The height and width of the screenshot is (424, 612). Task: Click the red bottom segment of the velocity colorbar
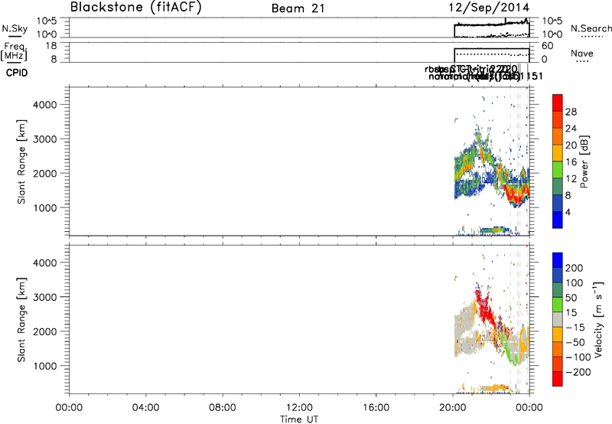coord(558,379)
